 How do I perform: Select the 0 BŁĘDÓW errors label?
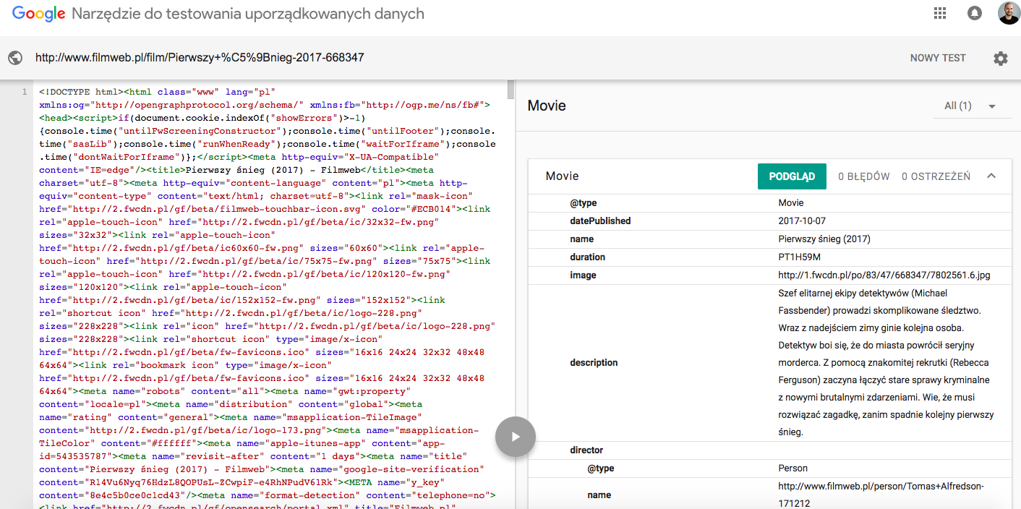point(863,176)
